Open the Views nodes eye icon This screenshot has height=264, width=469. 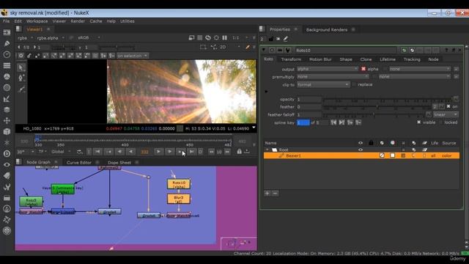(x=7, y=164)
